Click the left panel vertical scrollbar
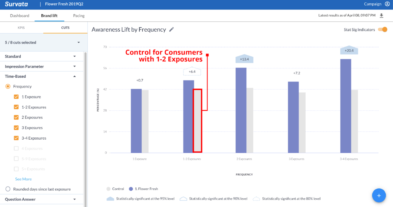Viewport: 393px width, 207px height. 85,129
